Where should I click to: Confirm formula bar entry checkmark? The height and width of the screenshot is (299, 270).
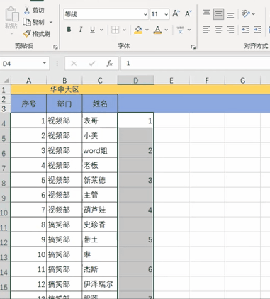click(x=91, y=63)
